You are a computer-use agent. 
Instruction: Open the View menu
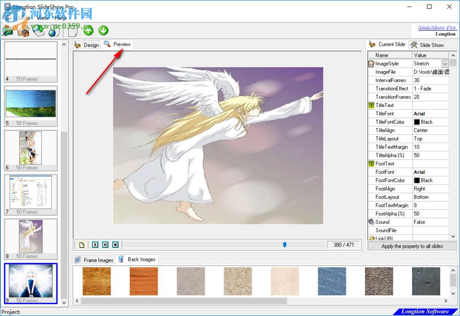click(42, 18)
